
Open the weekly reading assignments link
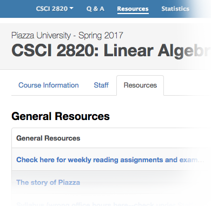(110, 160)
